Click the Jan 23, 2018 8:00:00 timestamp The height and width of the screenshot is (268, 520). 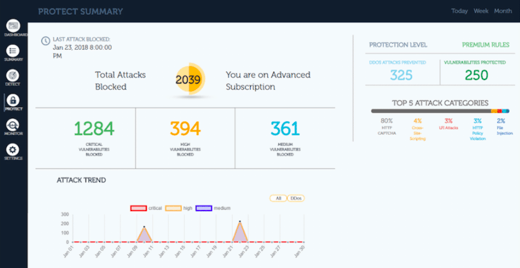[x=82, y=52]
